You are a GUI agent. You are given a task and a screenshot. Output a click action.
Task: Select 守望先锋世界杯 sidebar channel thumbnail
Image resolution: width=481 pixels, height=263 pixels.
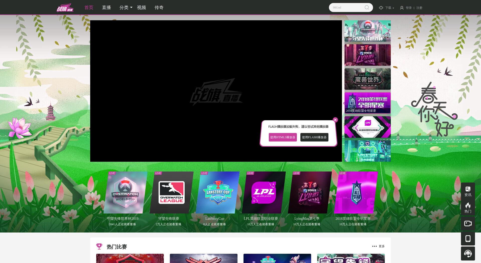coord(368,31)
